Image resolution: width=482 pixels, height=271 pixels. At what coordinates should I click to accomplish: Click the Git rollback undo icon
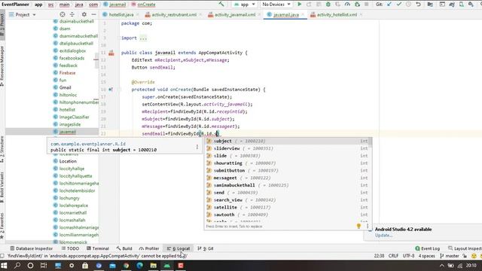pos(418,5)
